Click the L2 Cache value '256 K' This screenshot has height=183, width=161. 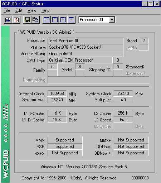(123, 113)
